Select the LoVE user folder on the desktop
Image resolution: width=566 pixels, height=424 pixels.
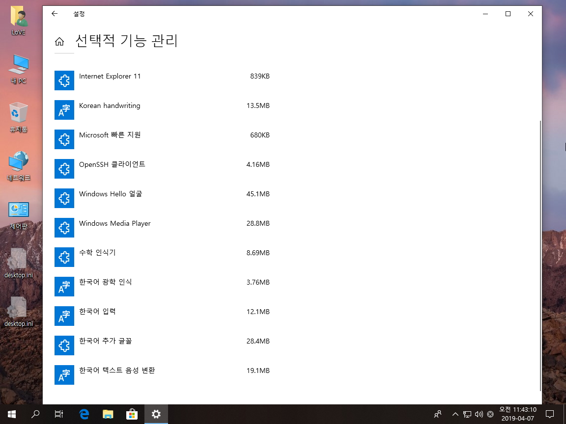(x=18, y=21)
